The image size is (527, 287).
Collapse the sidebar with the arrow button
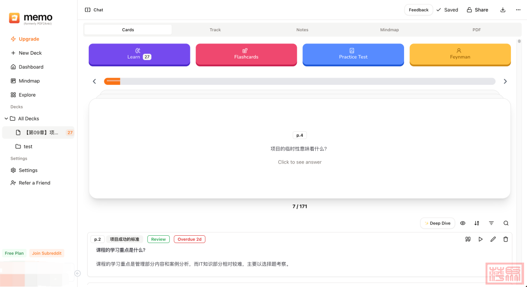[77, 273]
